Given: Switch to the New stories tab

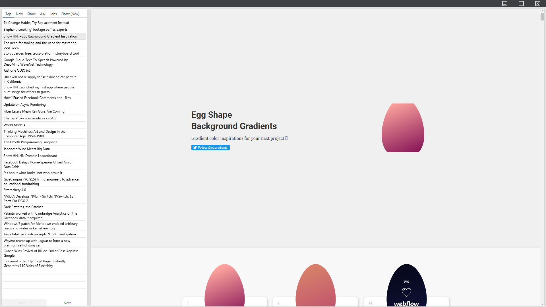Looking at the screenshot, I should pyautogui.click(x=19, y=14).
